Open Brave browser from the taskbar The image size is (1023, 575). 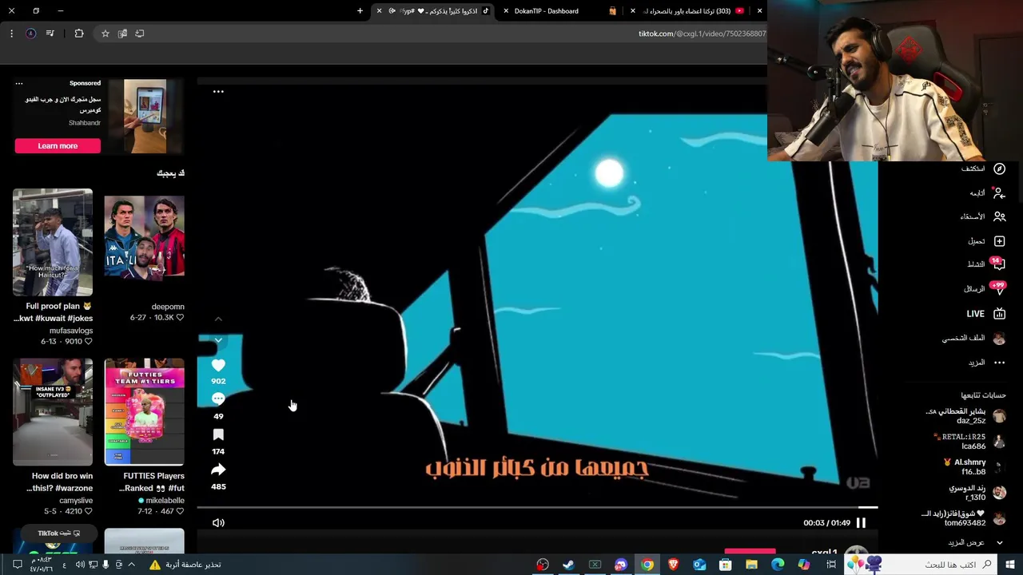click(673, 565)
